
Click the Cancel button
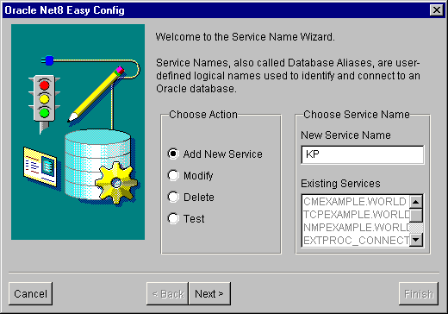point(30,293)
